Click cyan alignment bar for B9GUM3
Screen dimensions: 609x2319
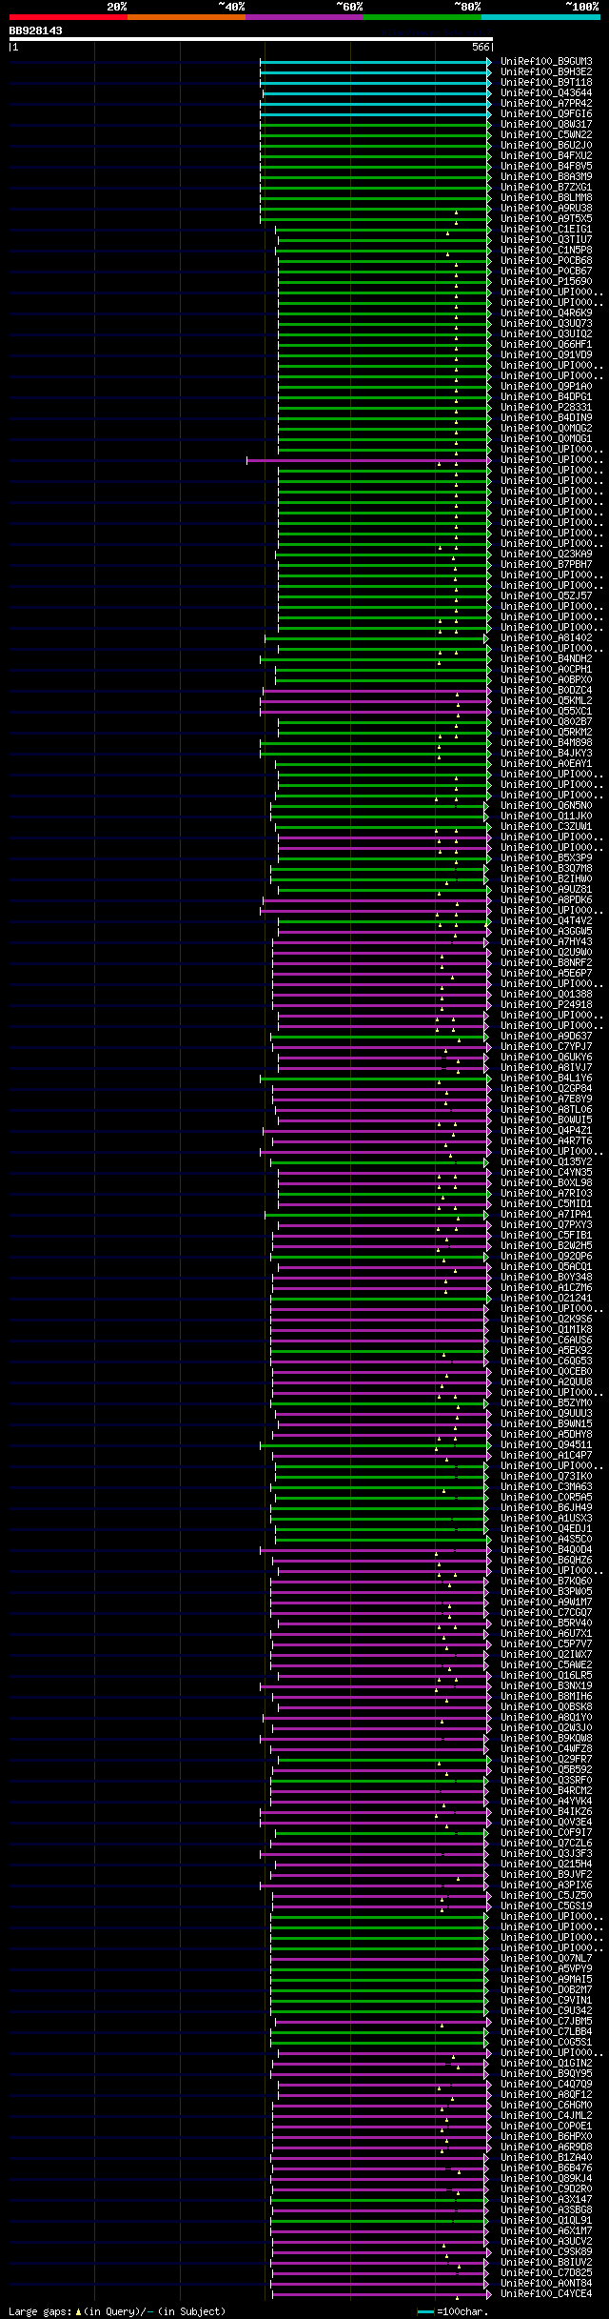coord(375,62)
